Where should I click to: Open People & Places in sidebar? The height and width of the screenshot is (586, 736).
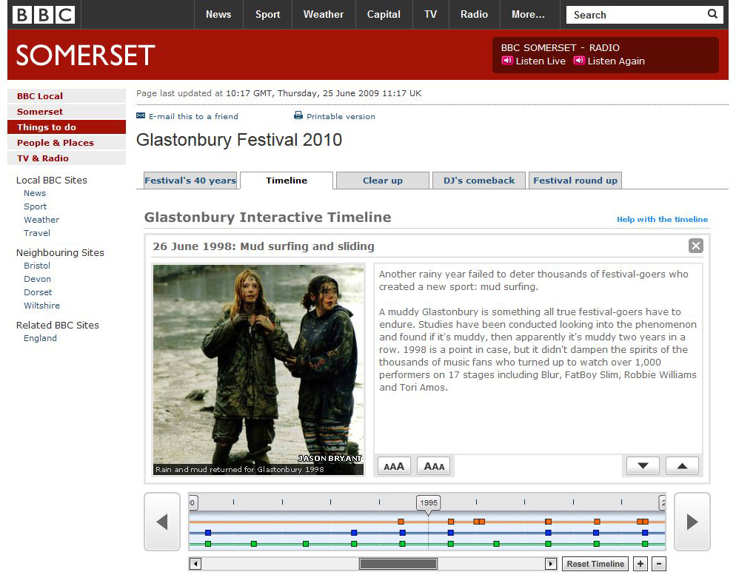tap(67, 142)
